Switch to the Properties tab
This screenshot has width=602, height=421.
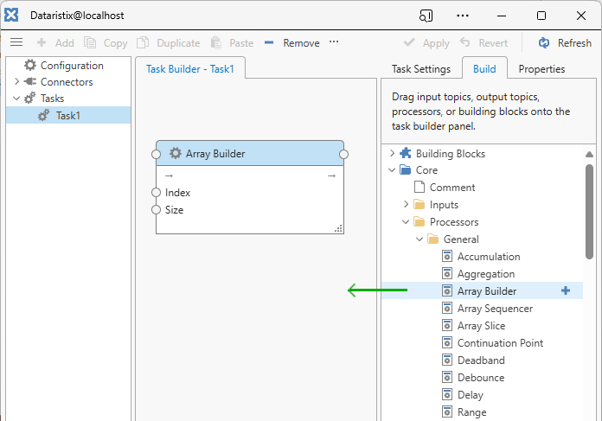coord(541,69)
